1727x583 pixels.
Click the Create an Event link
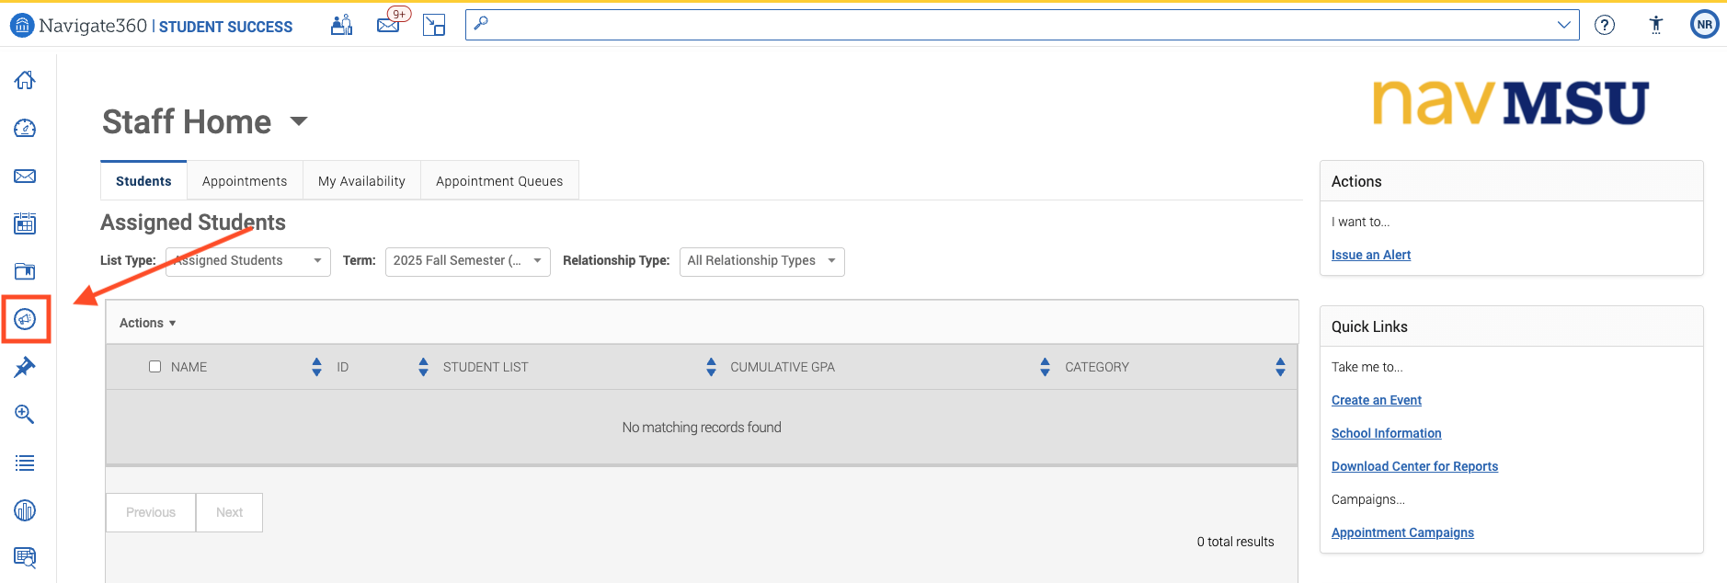pyautogui.click(x=1377, y=400)
